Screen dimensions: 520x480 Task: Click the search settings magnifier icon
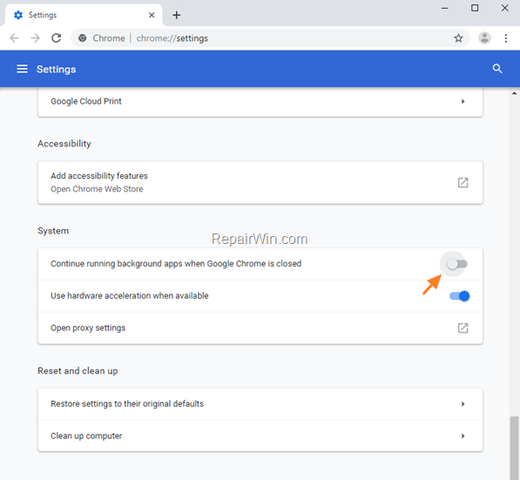497,69
